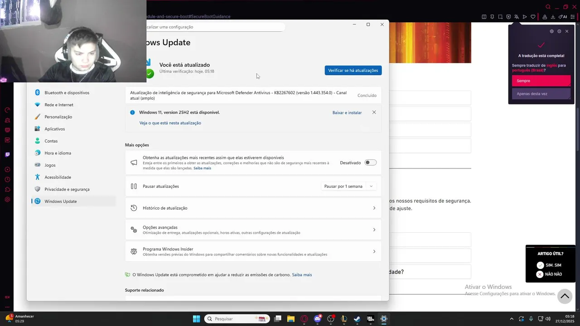Toggle the latest updates Desativado switch
This screenshot has width=580, height=326.
point(371,163)
